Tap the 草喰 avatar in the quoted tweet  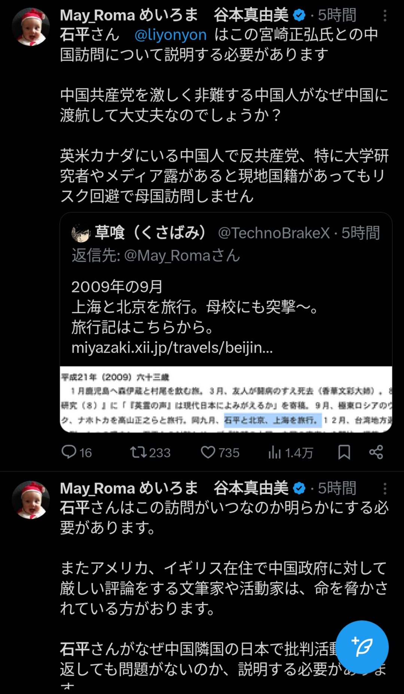[x=81, y=233]
